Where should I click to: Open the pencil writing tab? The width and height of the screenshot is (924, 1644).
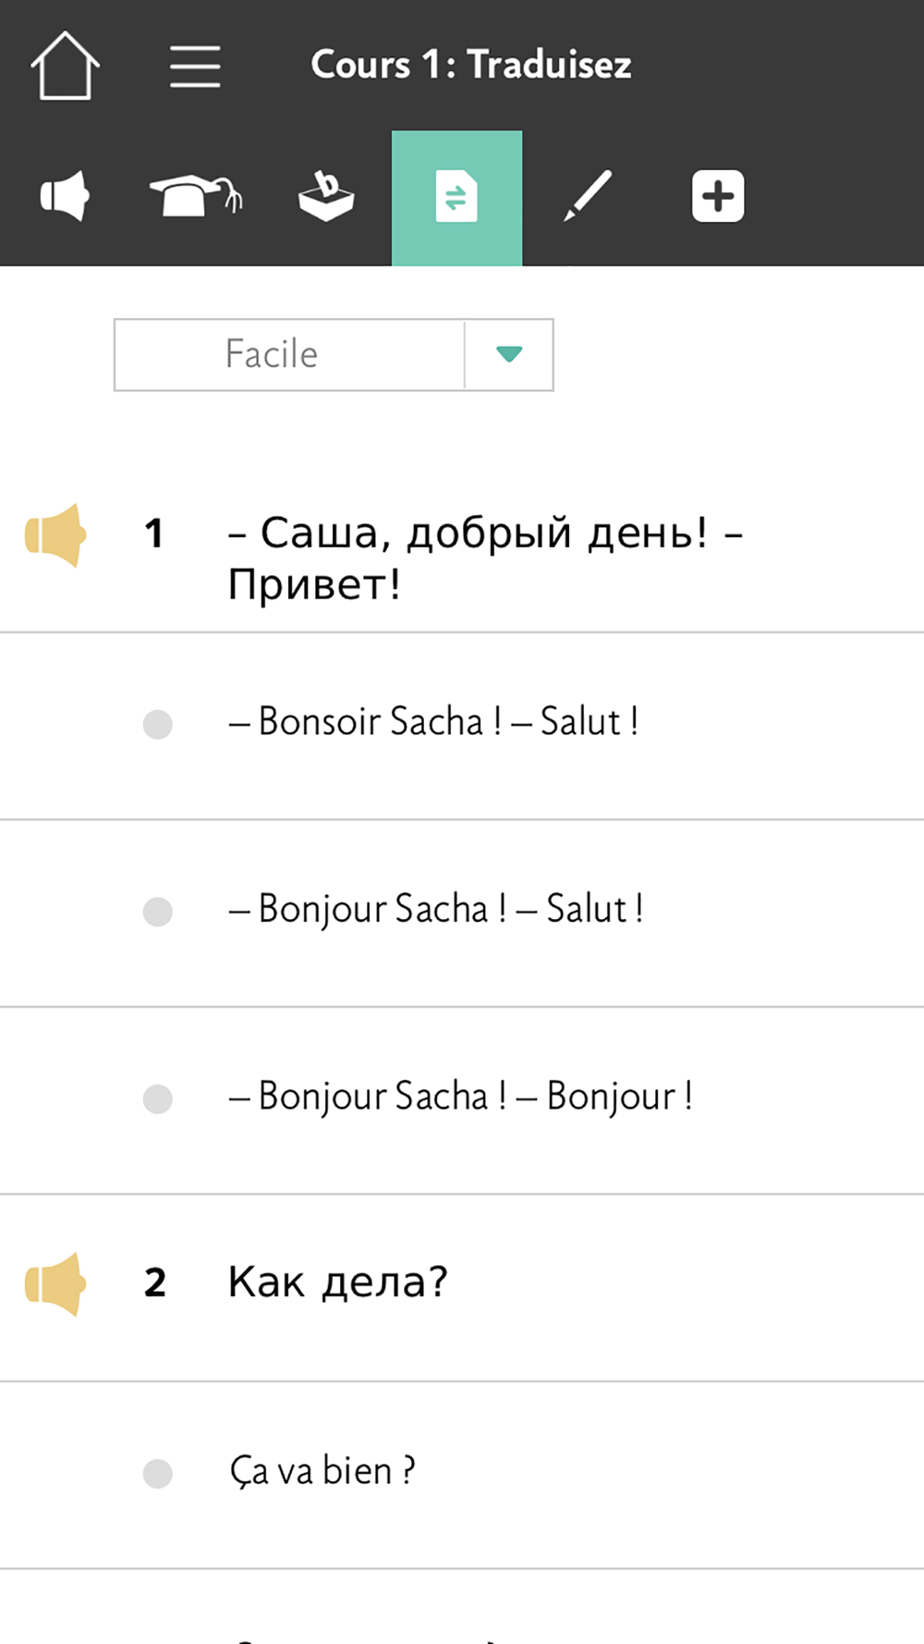tap(588, 196)
